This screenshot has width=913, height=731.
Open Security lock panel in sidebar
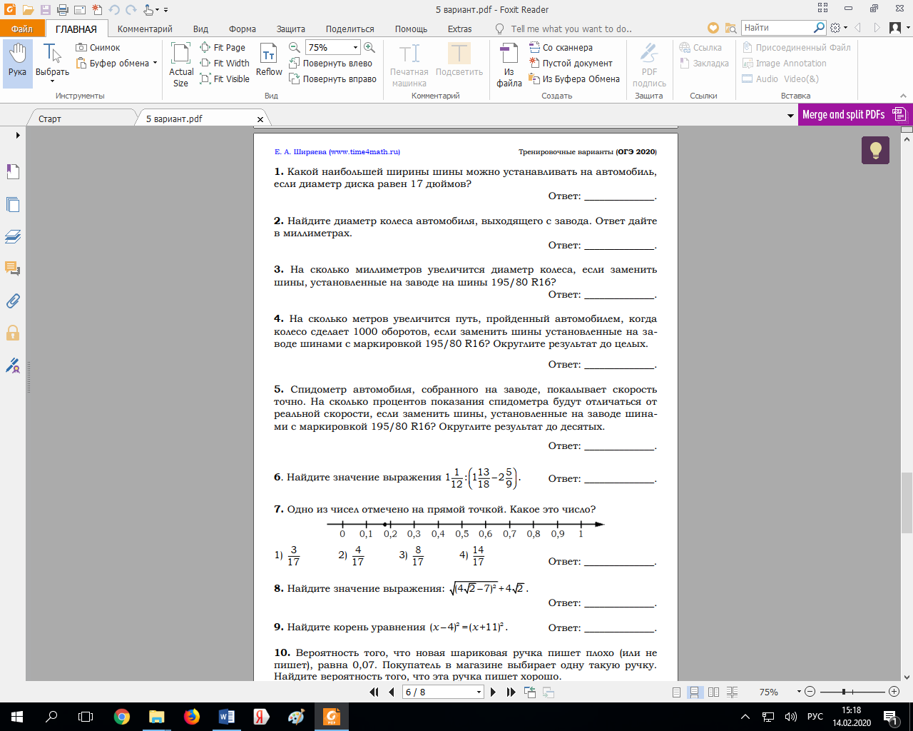point(13,333)
